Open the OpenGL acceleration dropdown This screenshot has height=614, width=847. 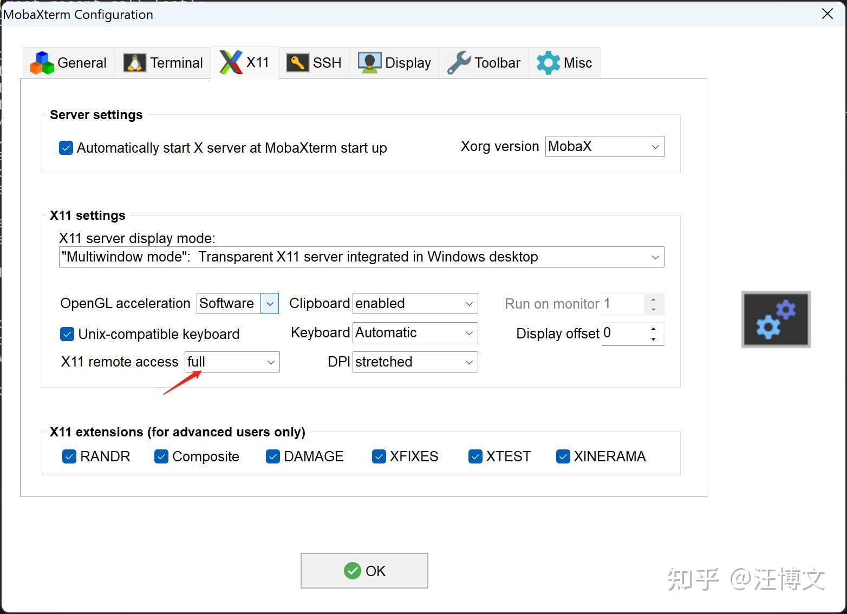tap(269, 303)
